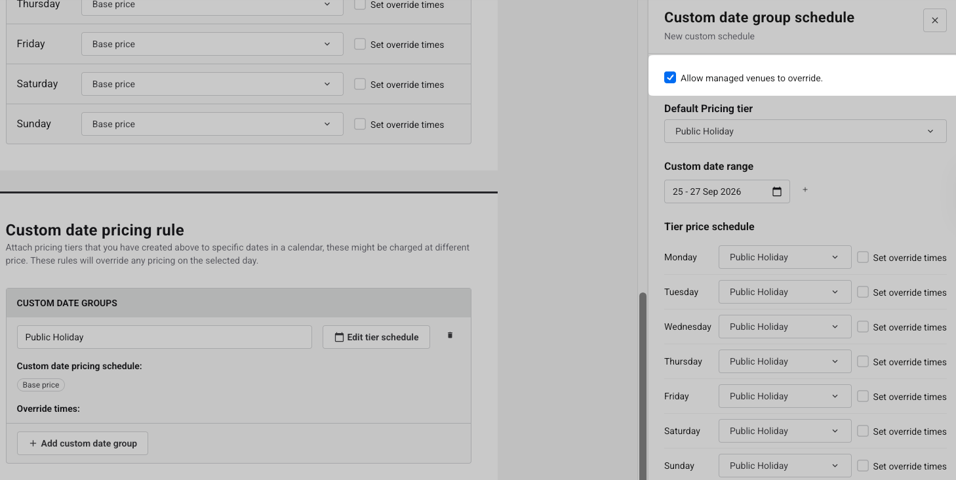Check Set override times for Friday Base price

pos(360,44)
